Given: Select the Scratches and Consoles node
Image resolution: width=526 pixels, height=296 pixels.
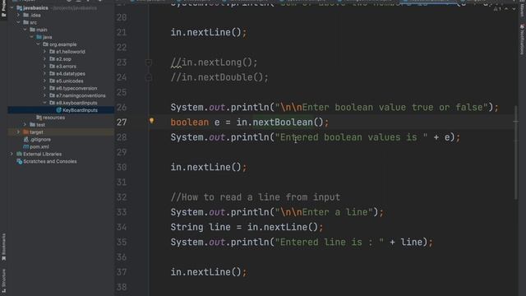Looking at the screenshot, I should click(x=49, y=161).
